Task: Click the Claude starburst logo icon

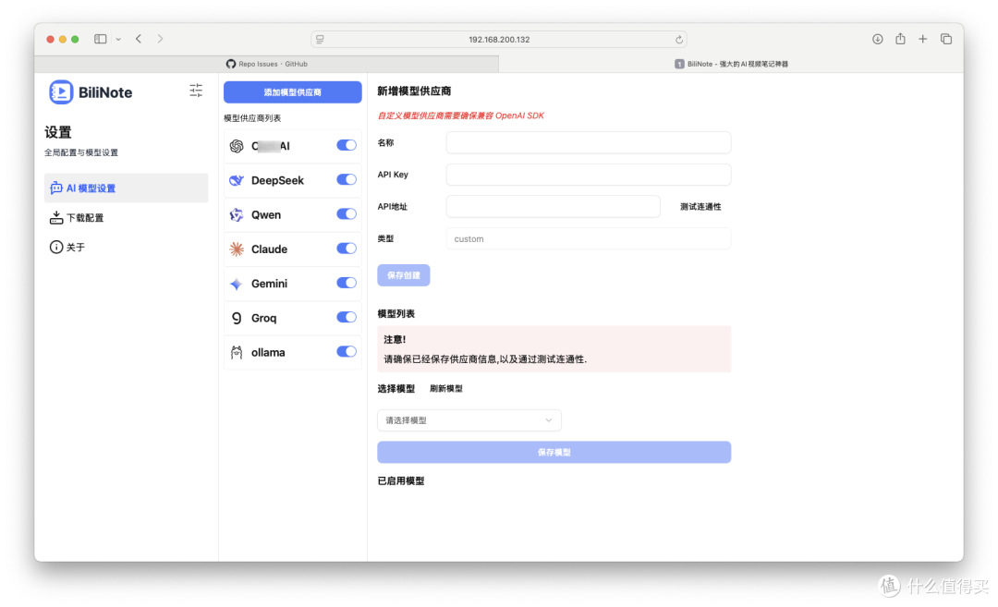Action: point(237,249)
